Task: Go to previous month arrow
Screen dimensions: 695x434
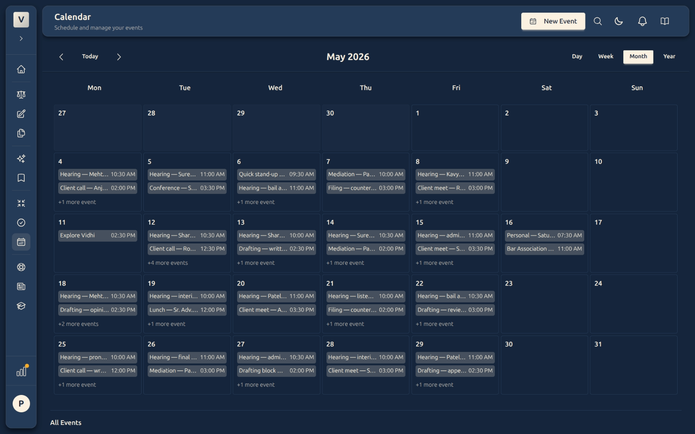Action: [x=61, y=57]
